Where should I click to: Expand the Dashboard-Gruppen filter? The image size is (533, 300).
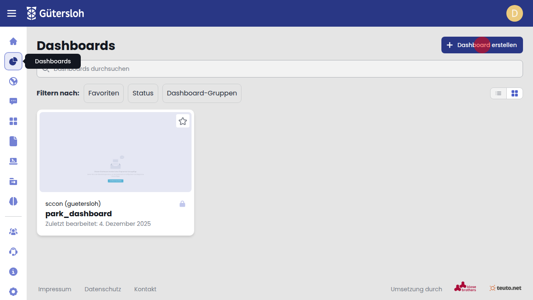click(x=202, y=93)
